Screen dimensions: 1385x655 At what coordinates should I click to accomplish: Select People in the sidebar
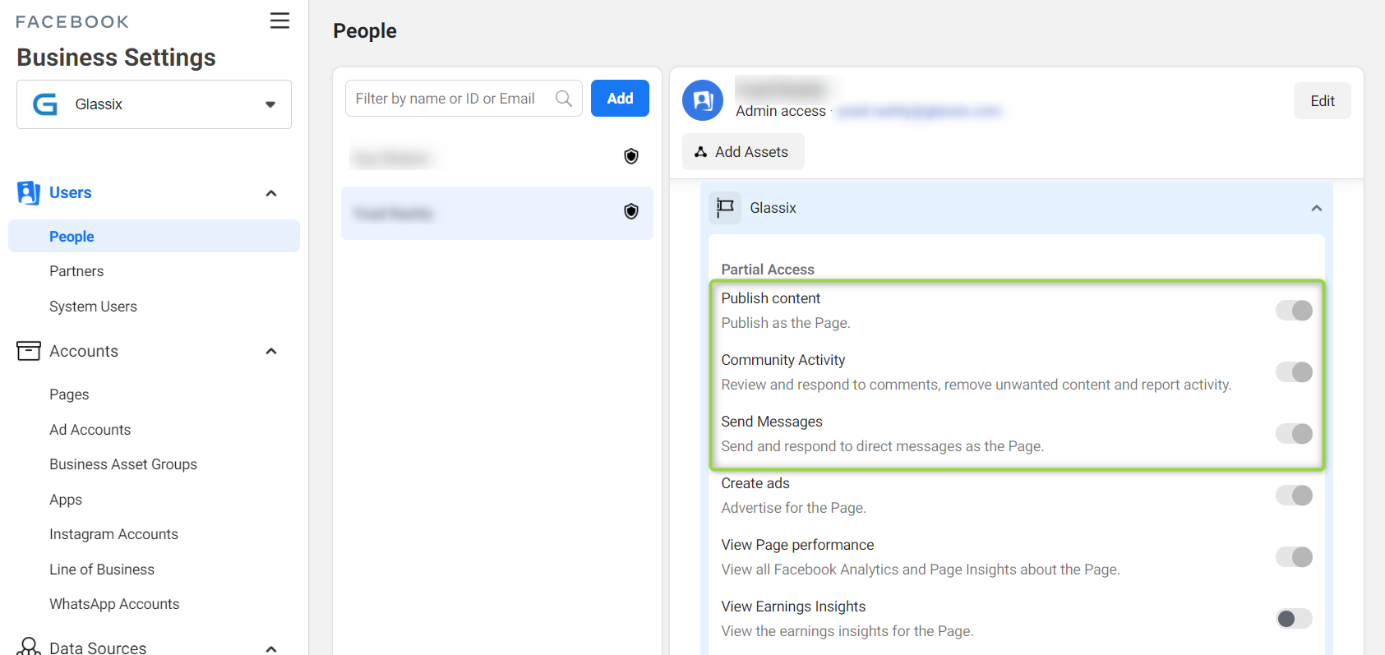154,236
